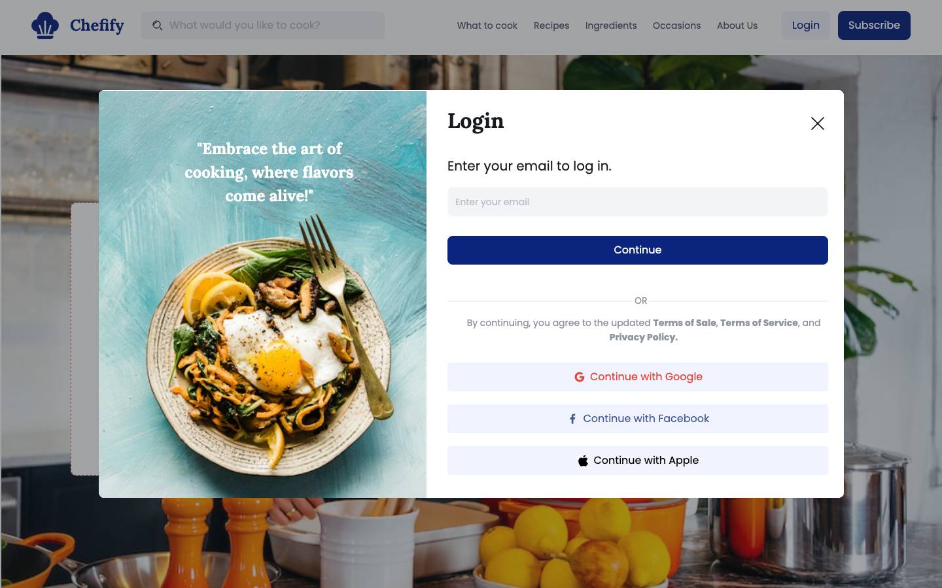This screenshot has height=588, width=942.
Task: Open the Privacy Policy link
Action: 643,337
